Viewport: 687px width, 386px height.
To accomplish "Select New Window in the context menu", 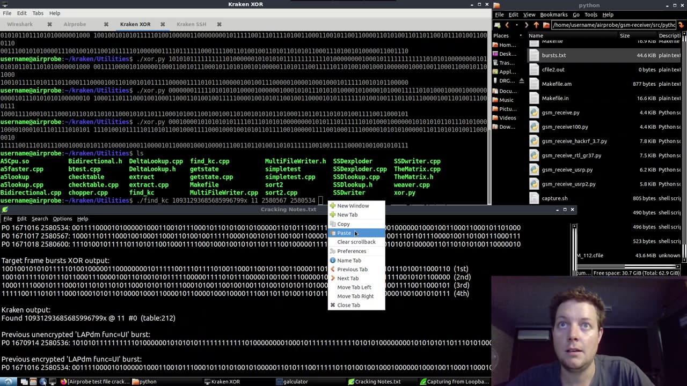I will pos(356,206).
